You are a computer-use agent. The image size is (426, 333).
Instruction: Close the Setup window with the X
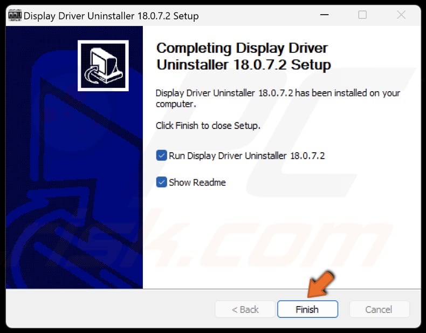[401, 15]
